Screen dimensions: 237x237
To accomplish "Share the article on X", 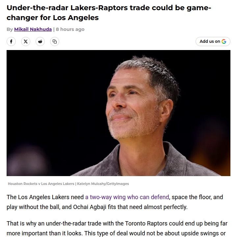I will (26, 41).
